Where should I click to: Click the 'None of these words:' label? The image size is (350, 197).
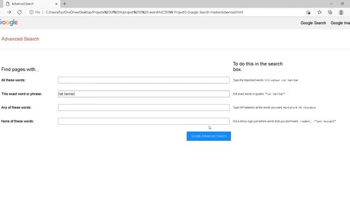click(17, 121)
